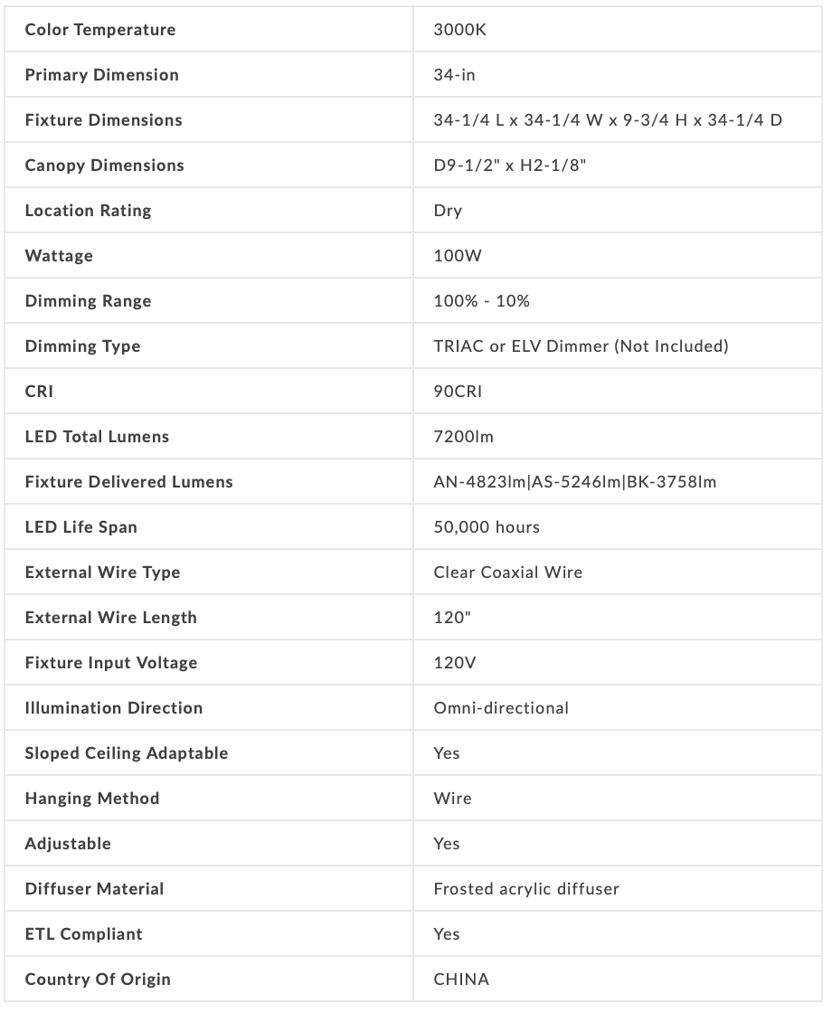Click the Location Rating label
Screen dimensions: 832x1013
point(89,211)
